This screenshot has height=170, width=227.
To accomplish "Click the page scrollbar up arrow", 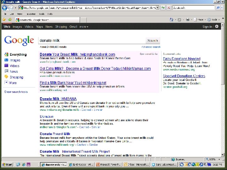I will 223,25.
